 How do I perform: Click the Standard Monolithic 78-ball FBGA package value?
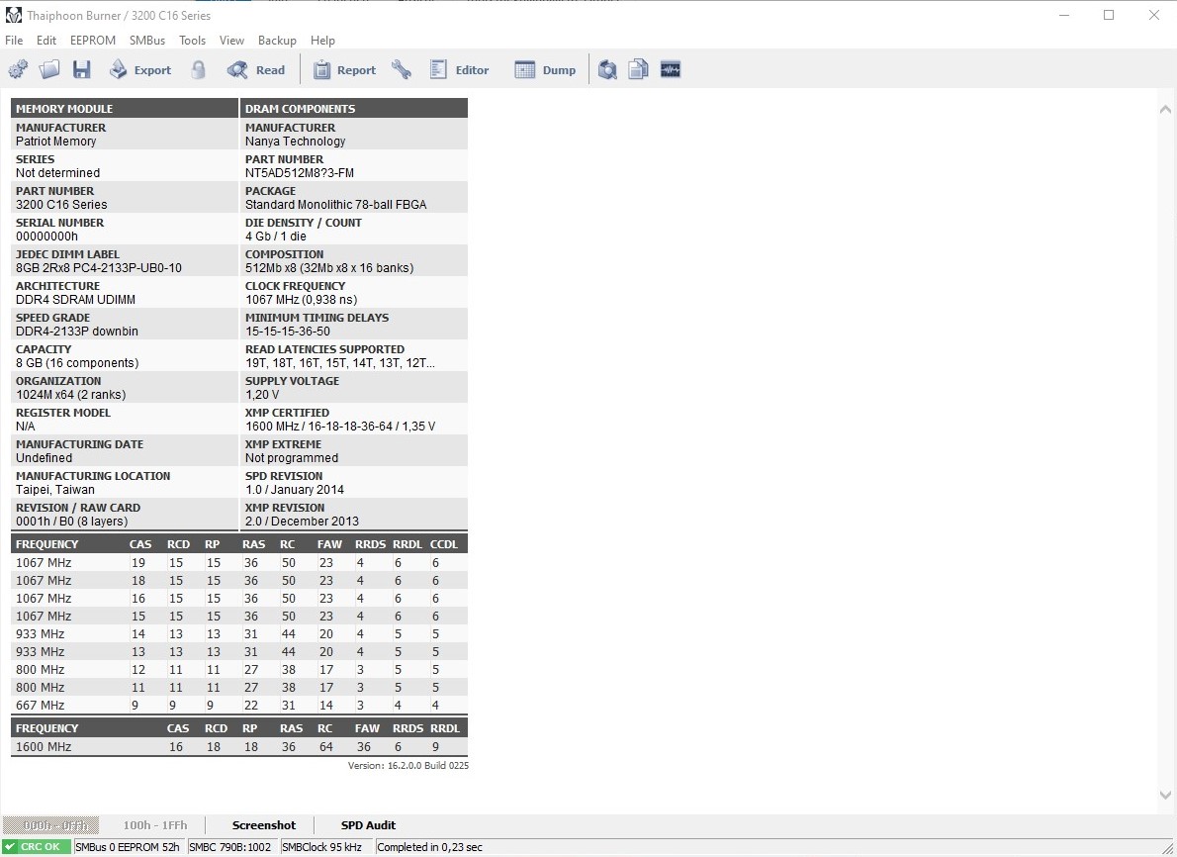[335, 204]
